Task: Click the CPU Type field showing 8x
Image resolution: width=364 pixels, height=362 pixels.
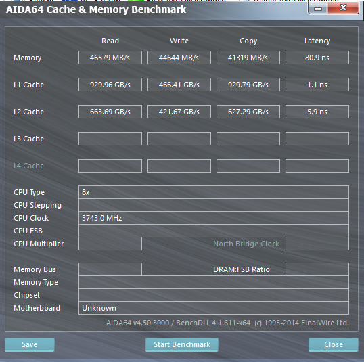Action: click(214, 192)
